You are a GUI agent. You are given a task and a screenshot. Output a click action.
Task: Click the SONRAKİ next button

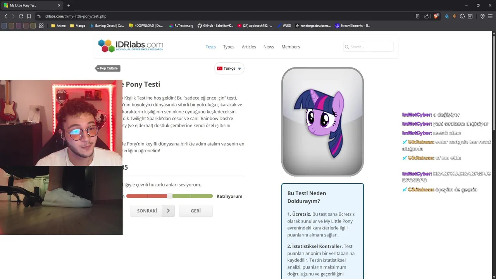[x=152, y=211]
